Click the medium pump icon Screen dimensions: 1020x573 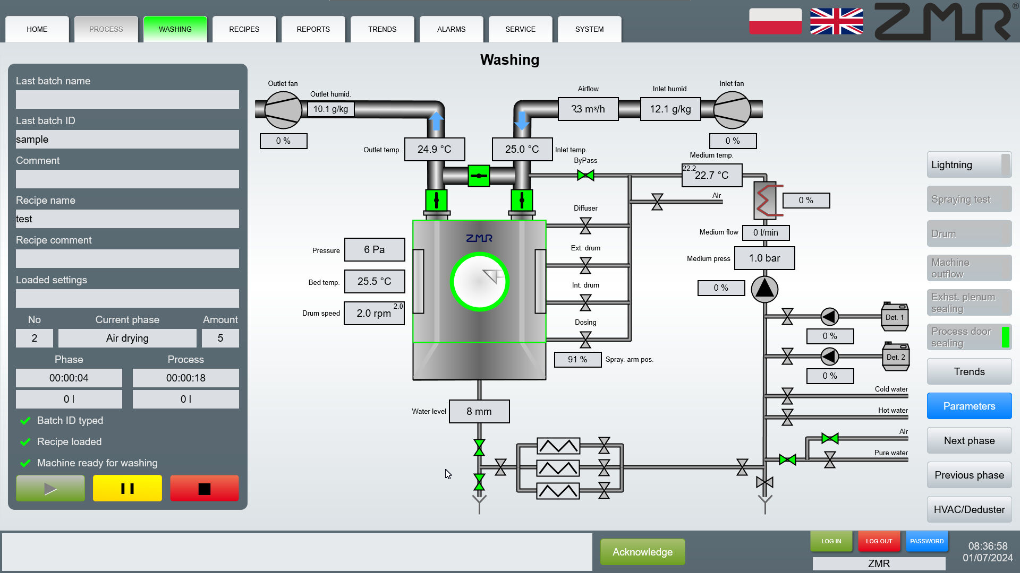pos(764,289)
